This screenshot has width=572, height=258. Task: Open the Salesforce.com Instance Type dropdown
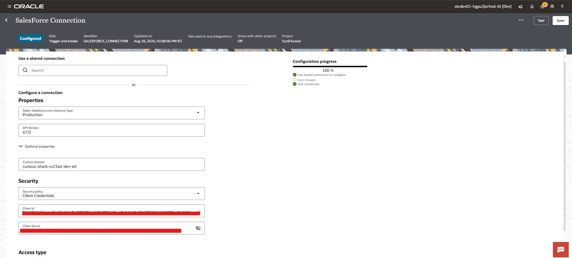pyautogui.click(x=112, y=113)
